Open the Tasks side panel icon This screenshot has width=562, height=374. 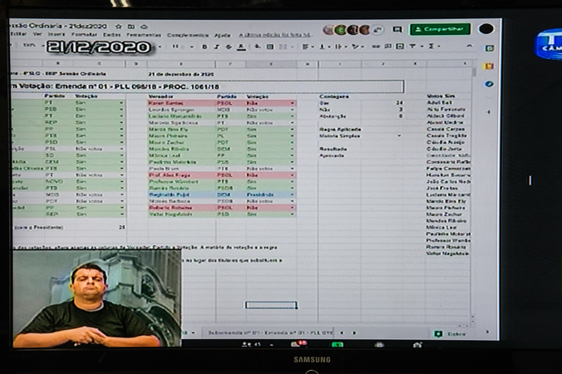489,84
